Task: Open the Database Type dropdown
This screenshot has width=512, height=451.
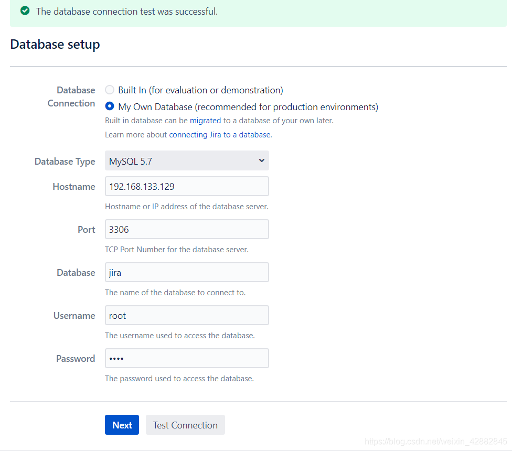Action: pyautogui.click(x=187, y=160)
